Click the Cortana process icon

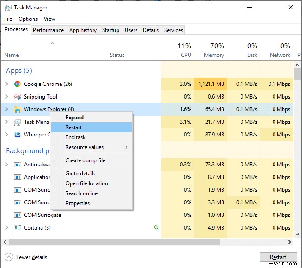18,228
